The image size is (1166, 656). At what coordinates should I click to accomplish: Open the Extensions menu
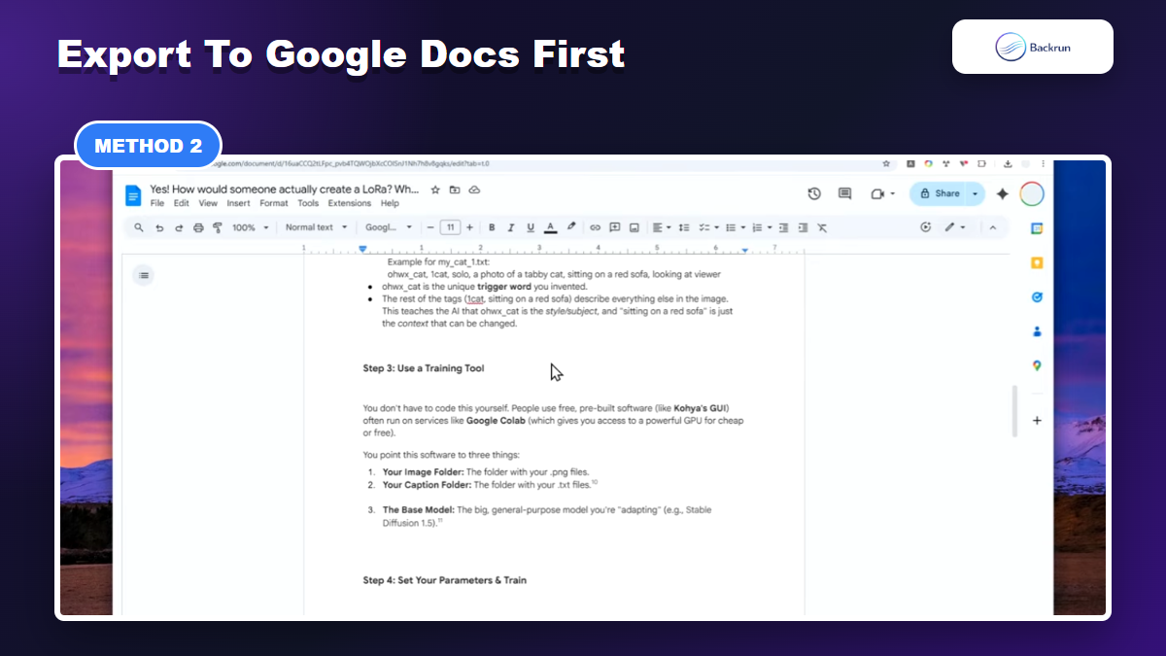click(x=350, y=203)
